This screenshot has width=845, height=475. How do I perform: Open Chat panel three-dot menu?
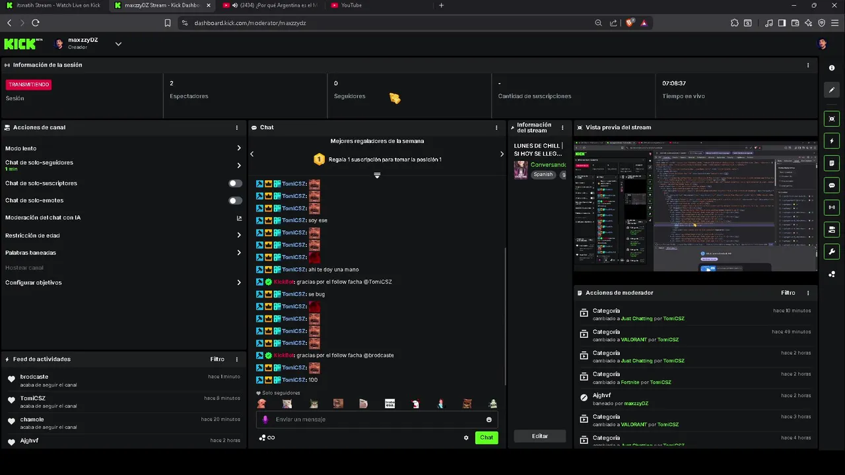point(496,127)
